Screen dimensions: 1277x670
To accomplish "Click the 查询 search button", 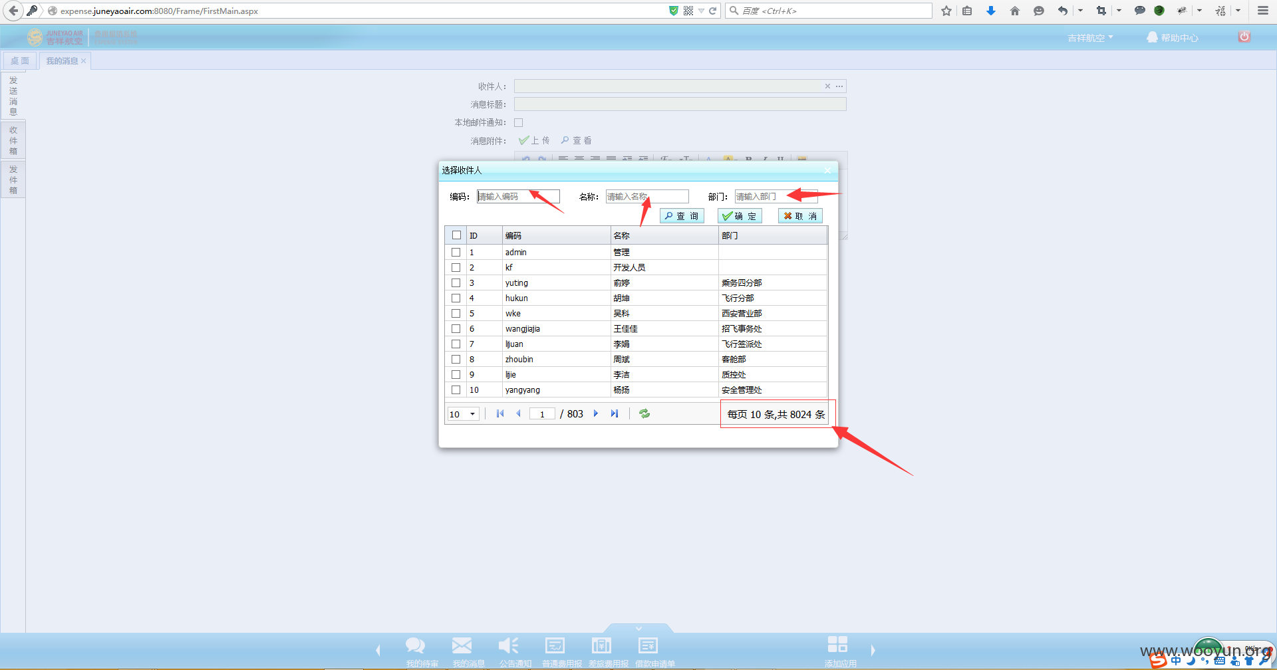I will point(682,216).
